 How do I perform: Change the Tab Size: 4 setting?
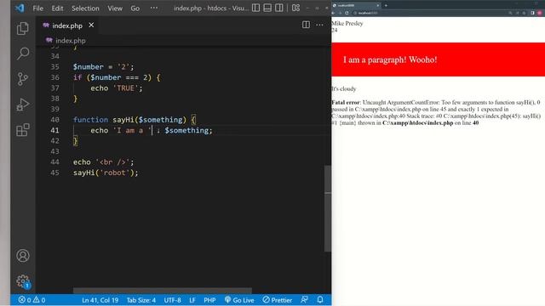coord(141,300)
